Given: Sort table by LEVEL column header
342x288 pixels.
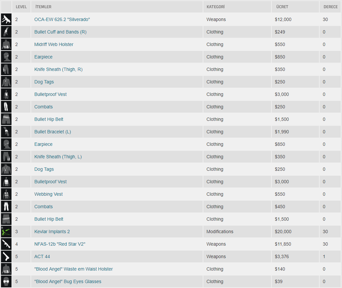Looking at the screenshot, I should click(21, 7).
